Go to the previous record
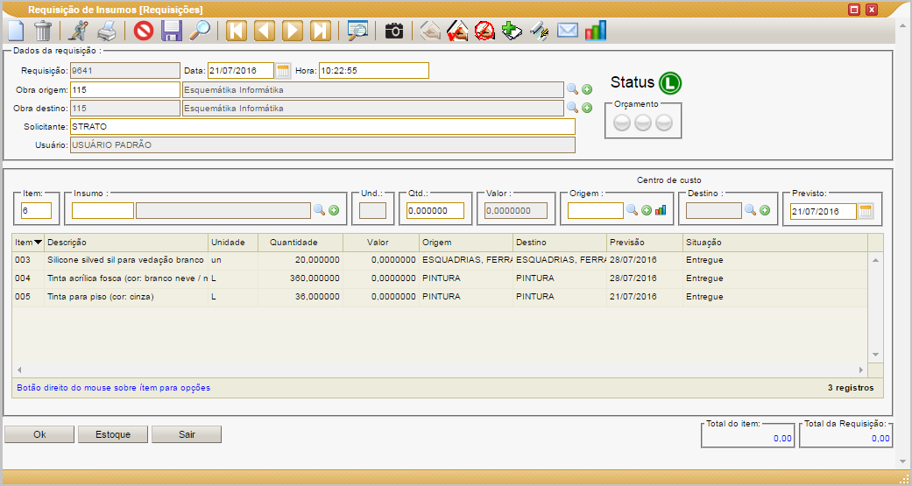 (264, 31)
